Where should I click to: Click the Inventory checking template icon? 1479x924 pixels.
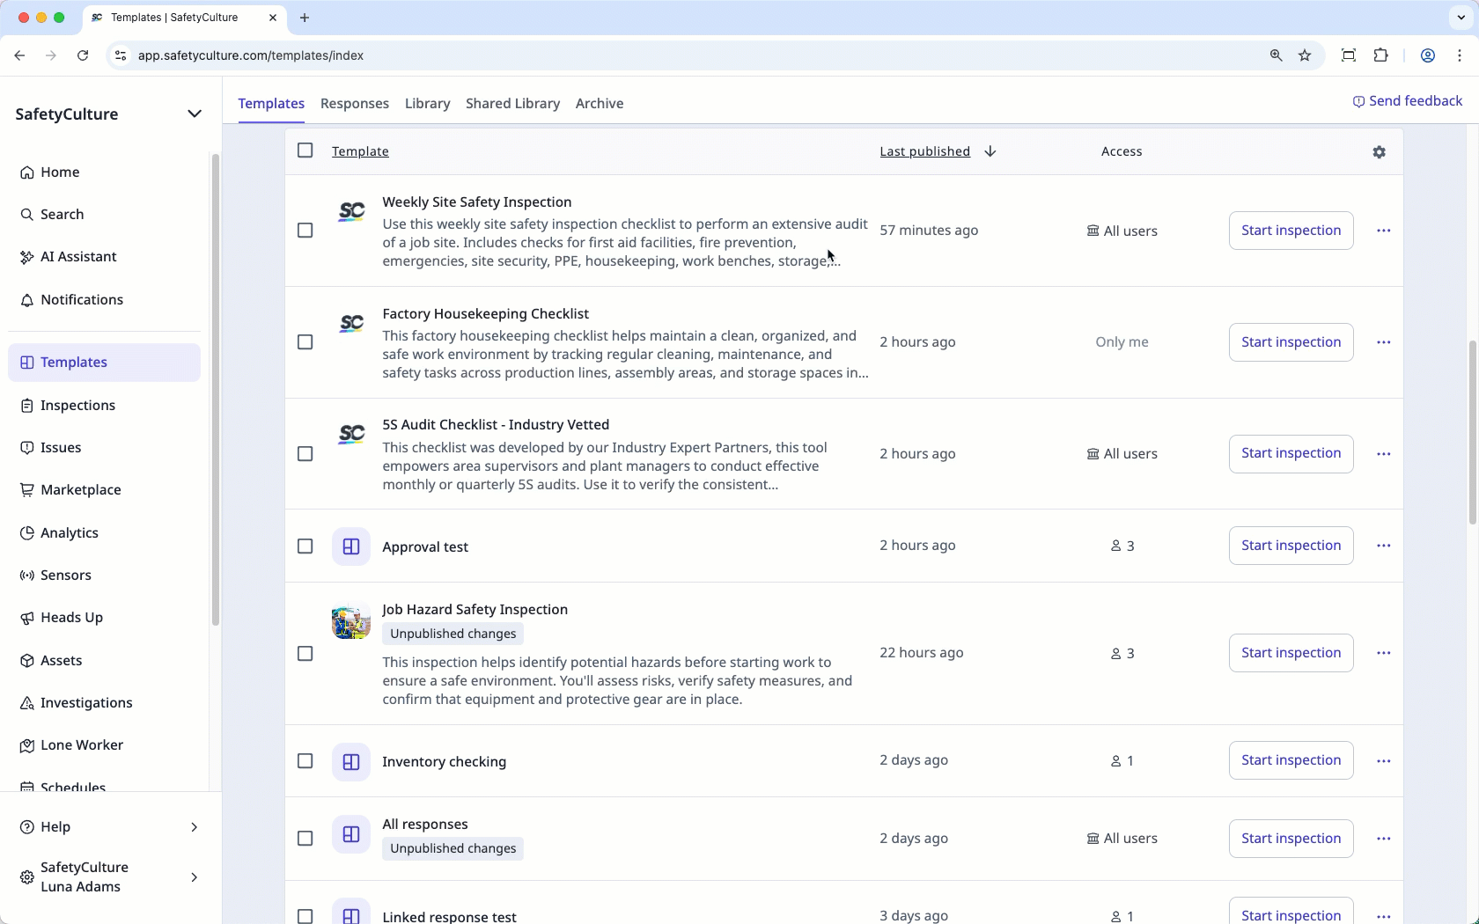(x=350, y=761)
